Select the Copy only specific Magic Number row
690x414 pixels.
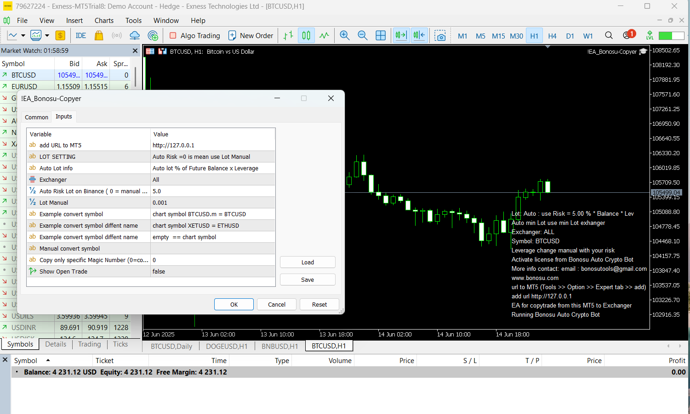click(151, 260)
